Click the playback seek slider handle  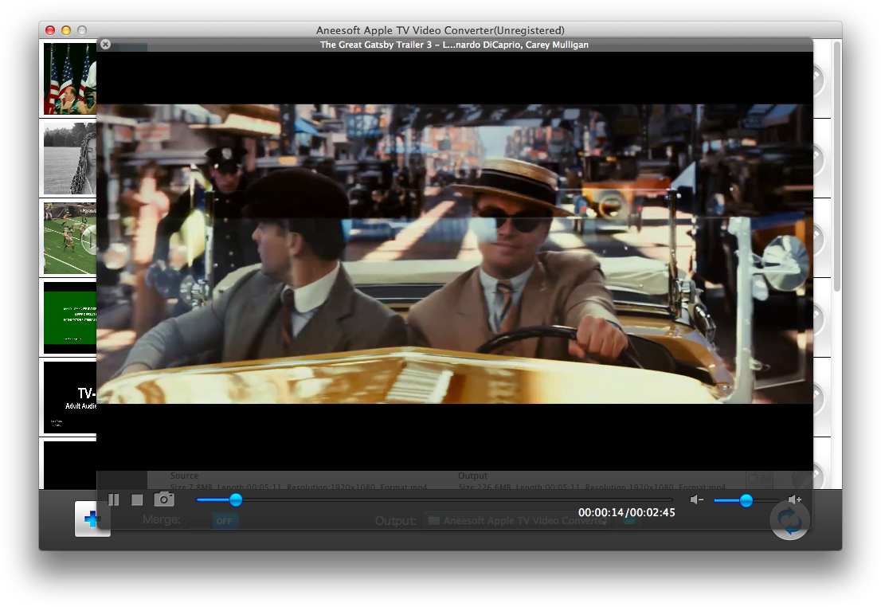point(236,499)
